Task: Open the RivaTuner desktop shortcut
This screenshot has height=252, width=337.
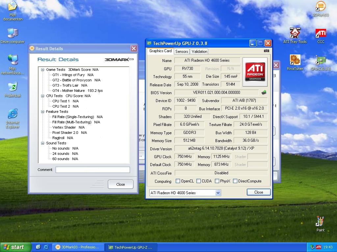Action: click(x=295, y=60)
